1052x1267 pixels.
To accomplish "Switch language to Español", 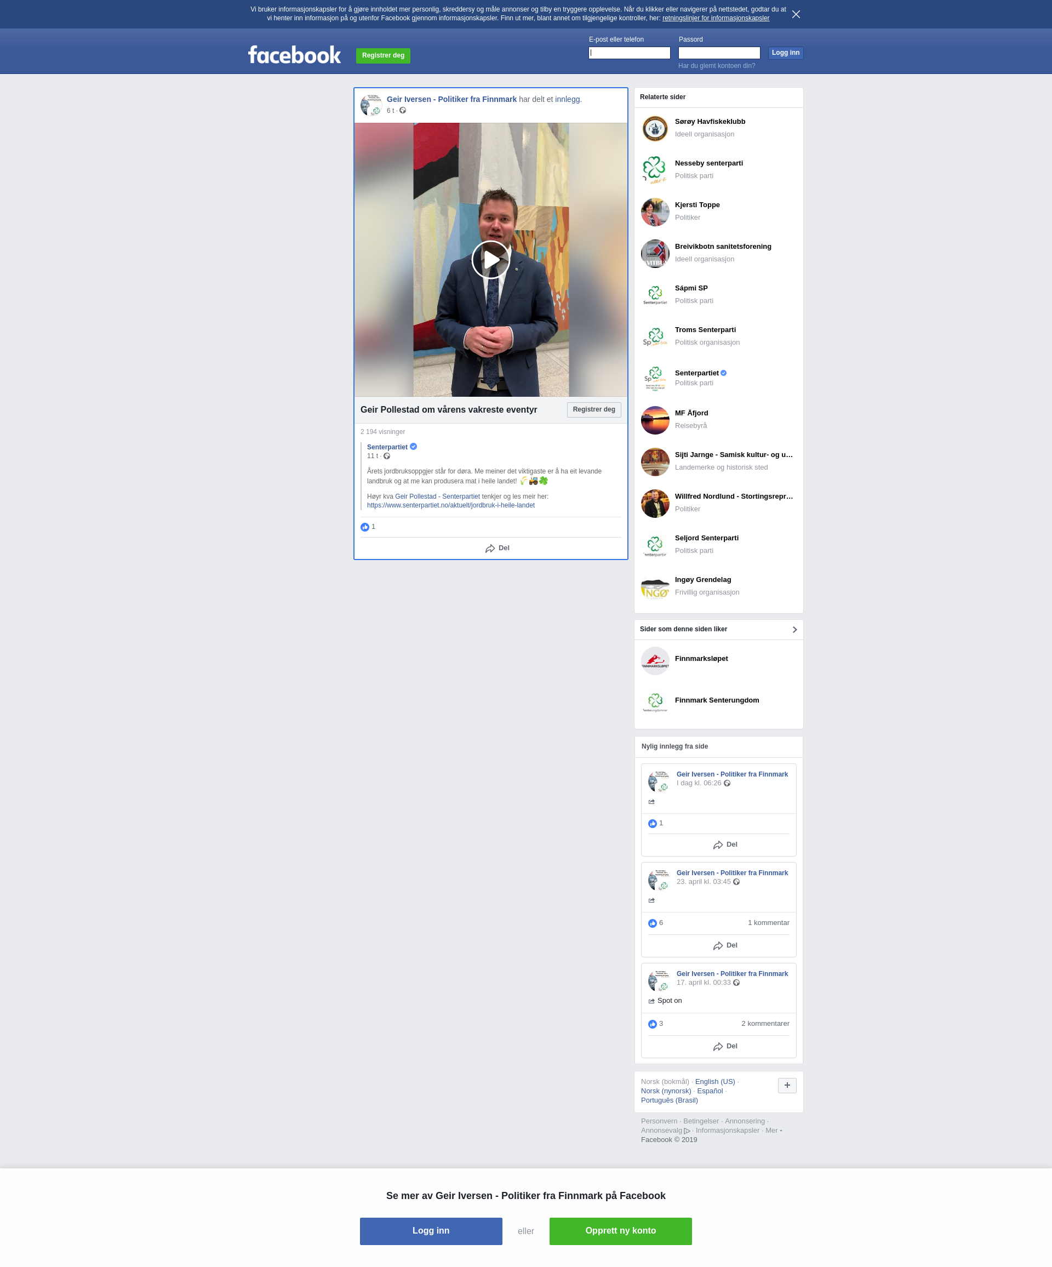I will (x=710, y=1092).
